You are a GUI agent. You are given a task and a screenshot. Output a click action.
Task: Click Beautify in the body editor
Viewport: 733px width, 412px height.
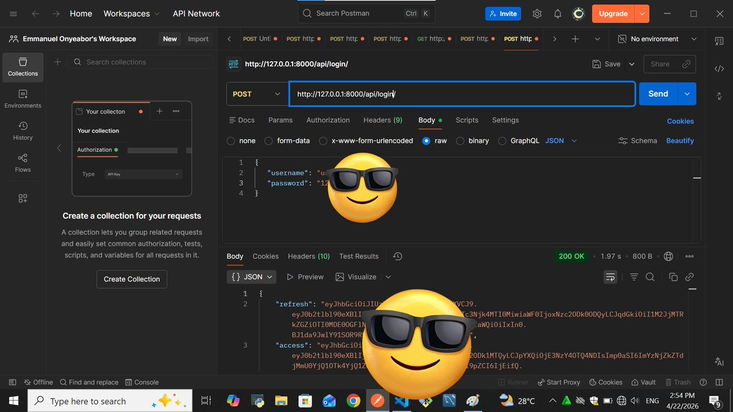(x=680, y=141)
